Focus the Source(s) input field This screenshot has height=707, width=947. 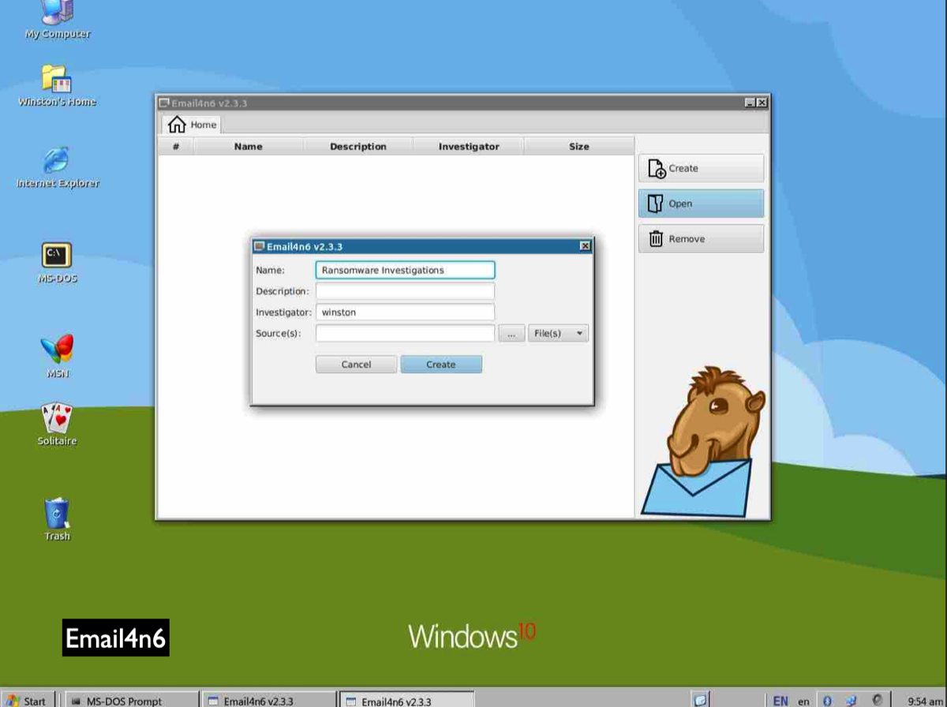pos(405,334)
